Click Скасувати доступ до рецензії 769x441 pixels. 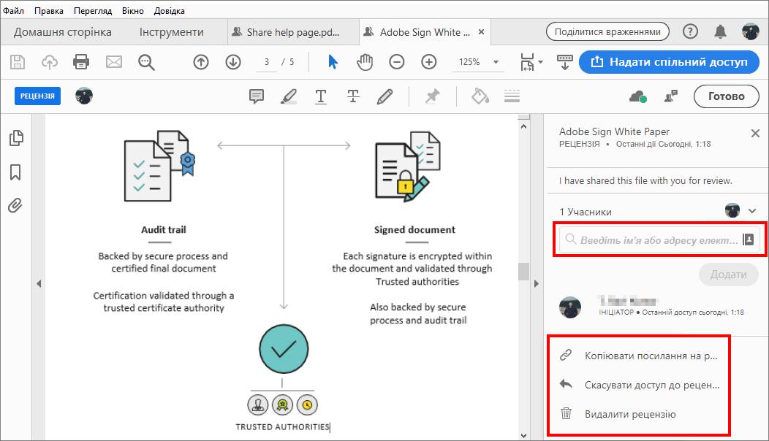click(x=640, y=385)
